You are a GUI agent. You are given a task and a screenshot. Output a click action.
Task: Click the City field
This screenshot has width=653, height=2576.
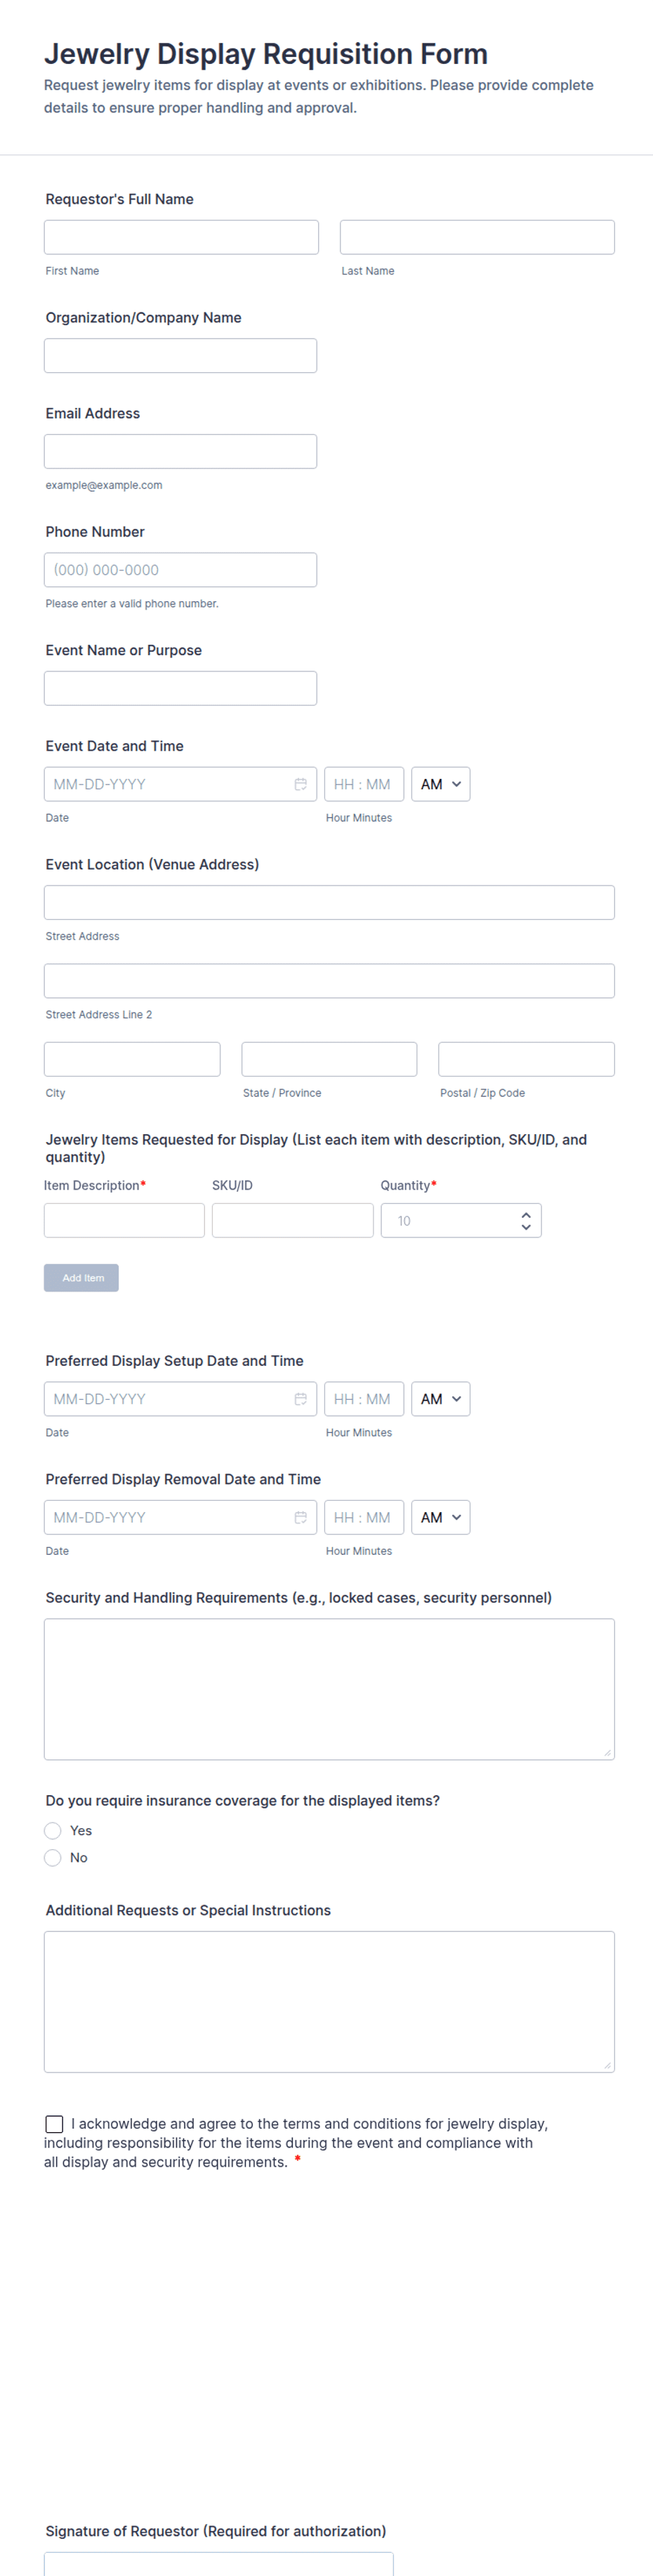coord(132,1059)
